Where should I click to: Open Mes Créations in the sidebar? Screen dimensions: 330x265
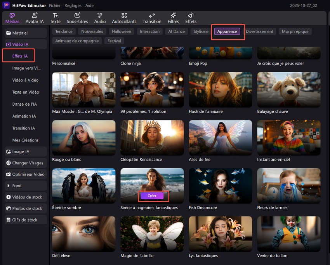point(25,140)
